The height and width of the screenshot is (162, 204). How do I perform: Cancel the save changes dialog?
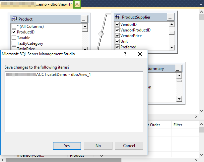129,146
